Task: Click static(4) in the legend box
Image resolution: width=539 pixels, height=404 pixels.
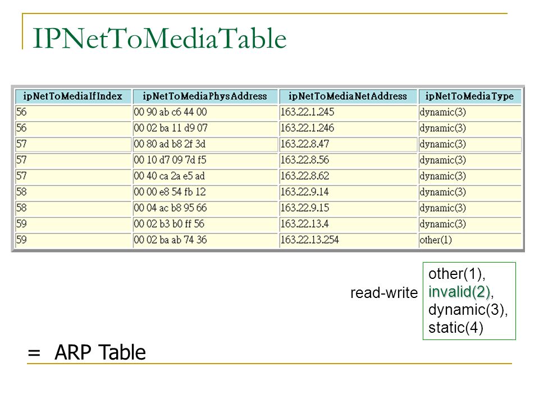Action: 456,328
